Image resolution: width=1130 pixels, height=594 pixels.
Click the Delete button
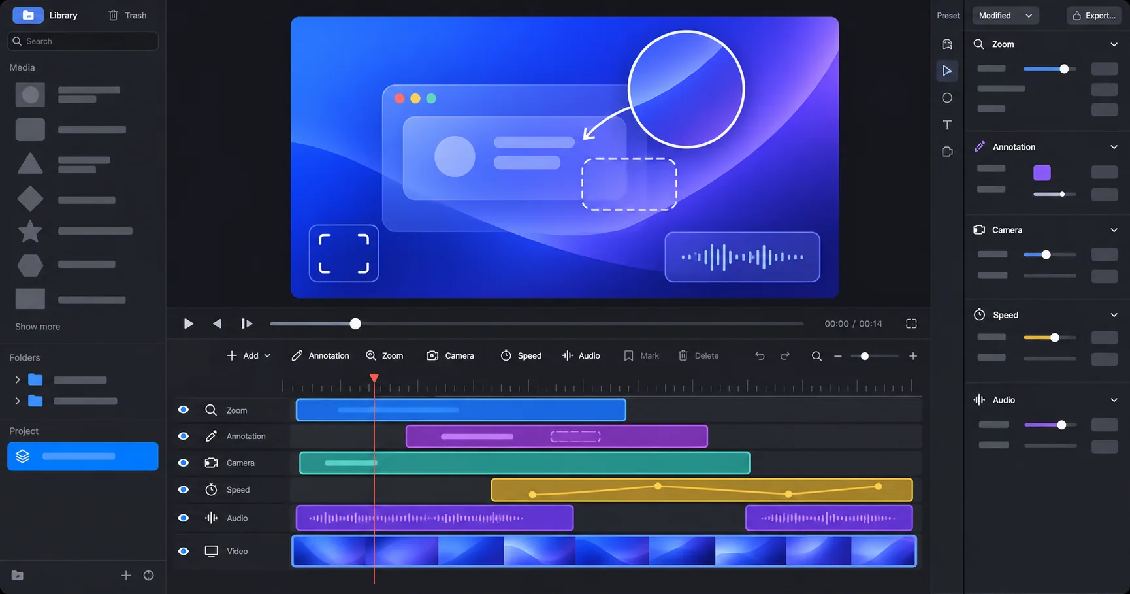click(698, 355)
